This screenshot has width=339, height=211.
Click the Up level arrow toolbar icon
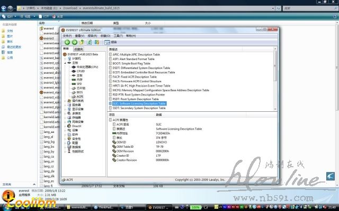82,42
